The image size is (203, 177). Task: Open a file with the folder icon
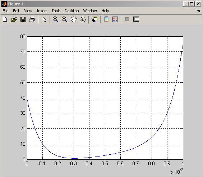click(14, 19)
